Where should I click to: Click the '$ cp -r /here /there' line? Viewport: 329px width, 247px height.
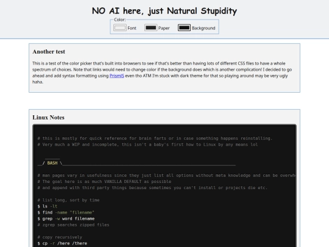tap(62, 243)
